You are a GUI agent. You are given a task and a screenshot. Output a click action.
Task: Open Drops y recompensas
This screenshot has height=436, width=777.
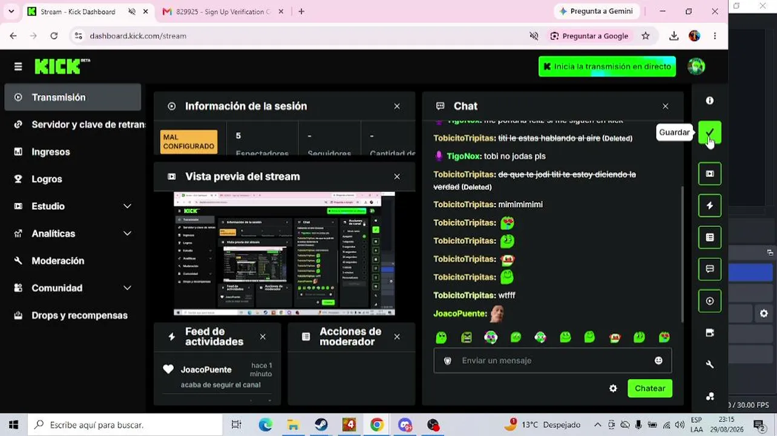point(73,315)
